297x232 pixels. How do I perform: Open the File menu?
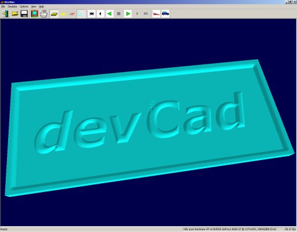tap(3, 6)
